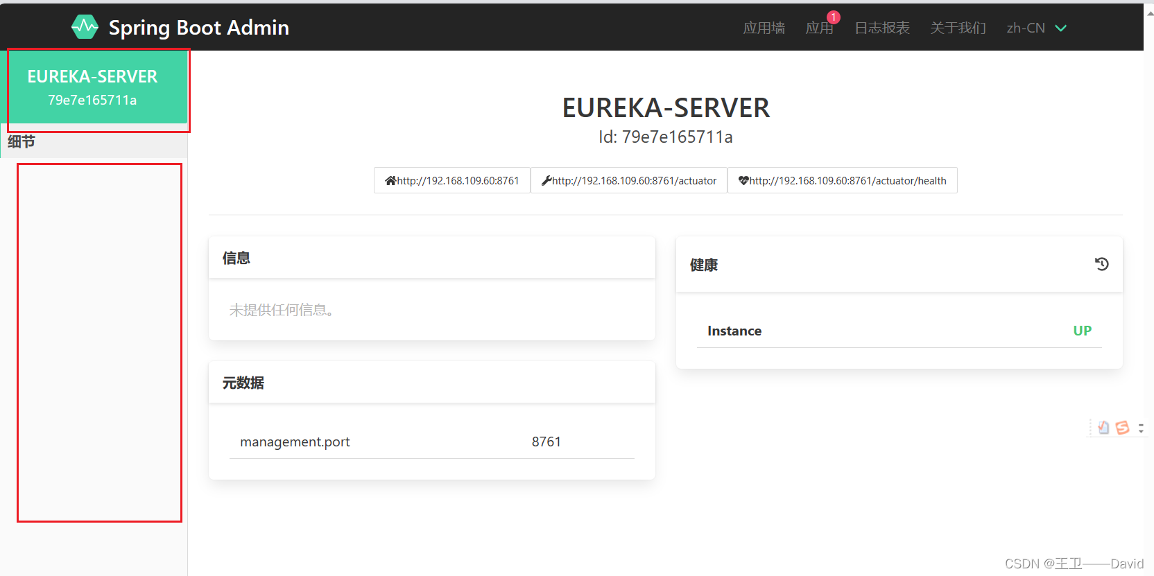Open the 应用墙 wallboard menu
This screenshot has width=1154, height=576.
click(x=764, y=28)
